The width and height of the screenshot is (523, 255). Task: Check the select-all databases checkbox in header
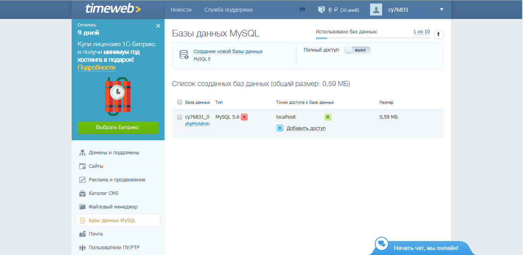[180, 102]
